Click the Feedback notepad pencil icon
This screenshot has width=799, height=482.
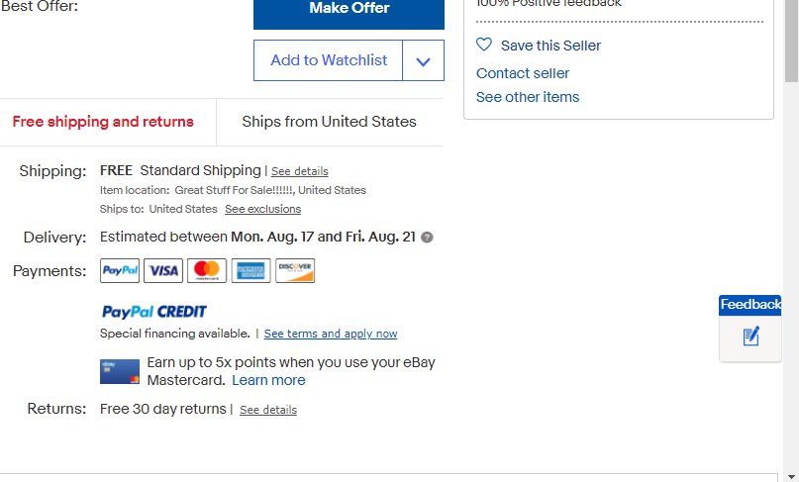click(750, 337)
